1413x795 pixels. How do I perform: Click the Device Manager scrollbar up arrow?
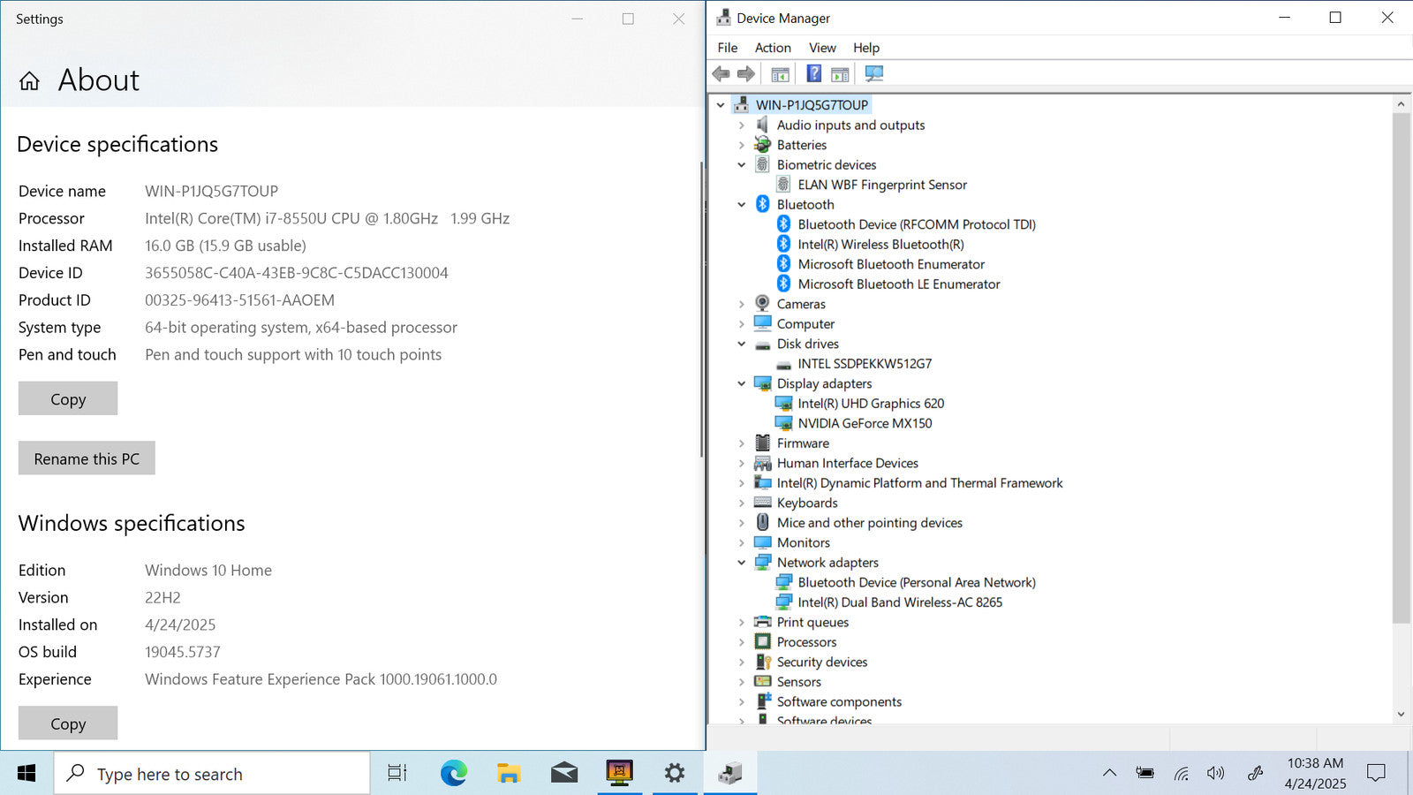click(1401, 104)
